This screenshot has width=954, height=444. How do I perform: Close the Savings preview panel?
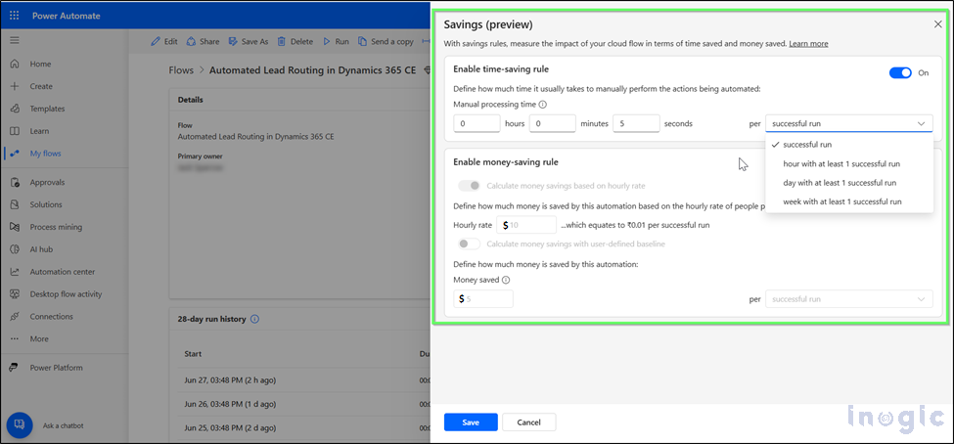pyautogui.click(x=937, y=24)
